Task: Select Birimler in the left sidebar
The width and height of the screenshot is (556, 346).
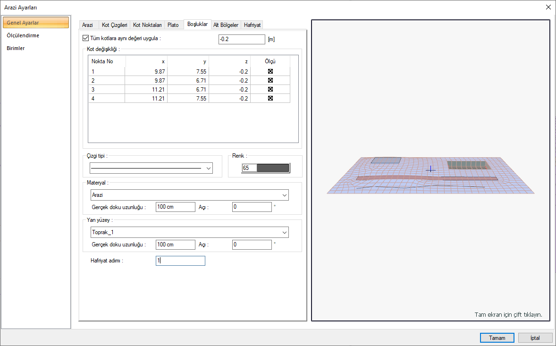Action: [16, 48]
